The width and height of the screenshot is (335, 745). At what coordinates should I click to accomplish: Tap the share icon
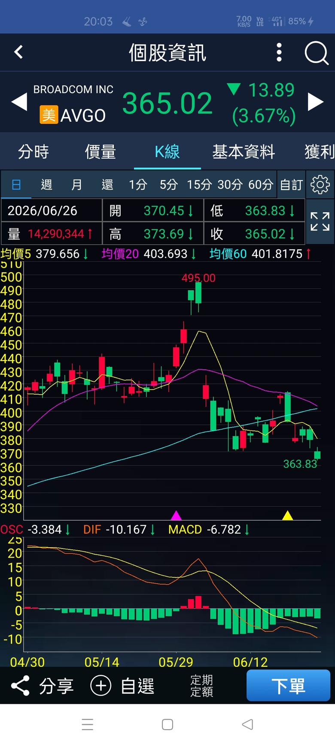[x=20, y=686]
